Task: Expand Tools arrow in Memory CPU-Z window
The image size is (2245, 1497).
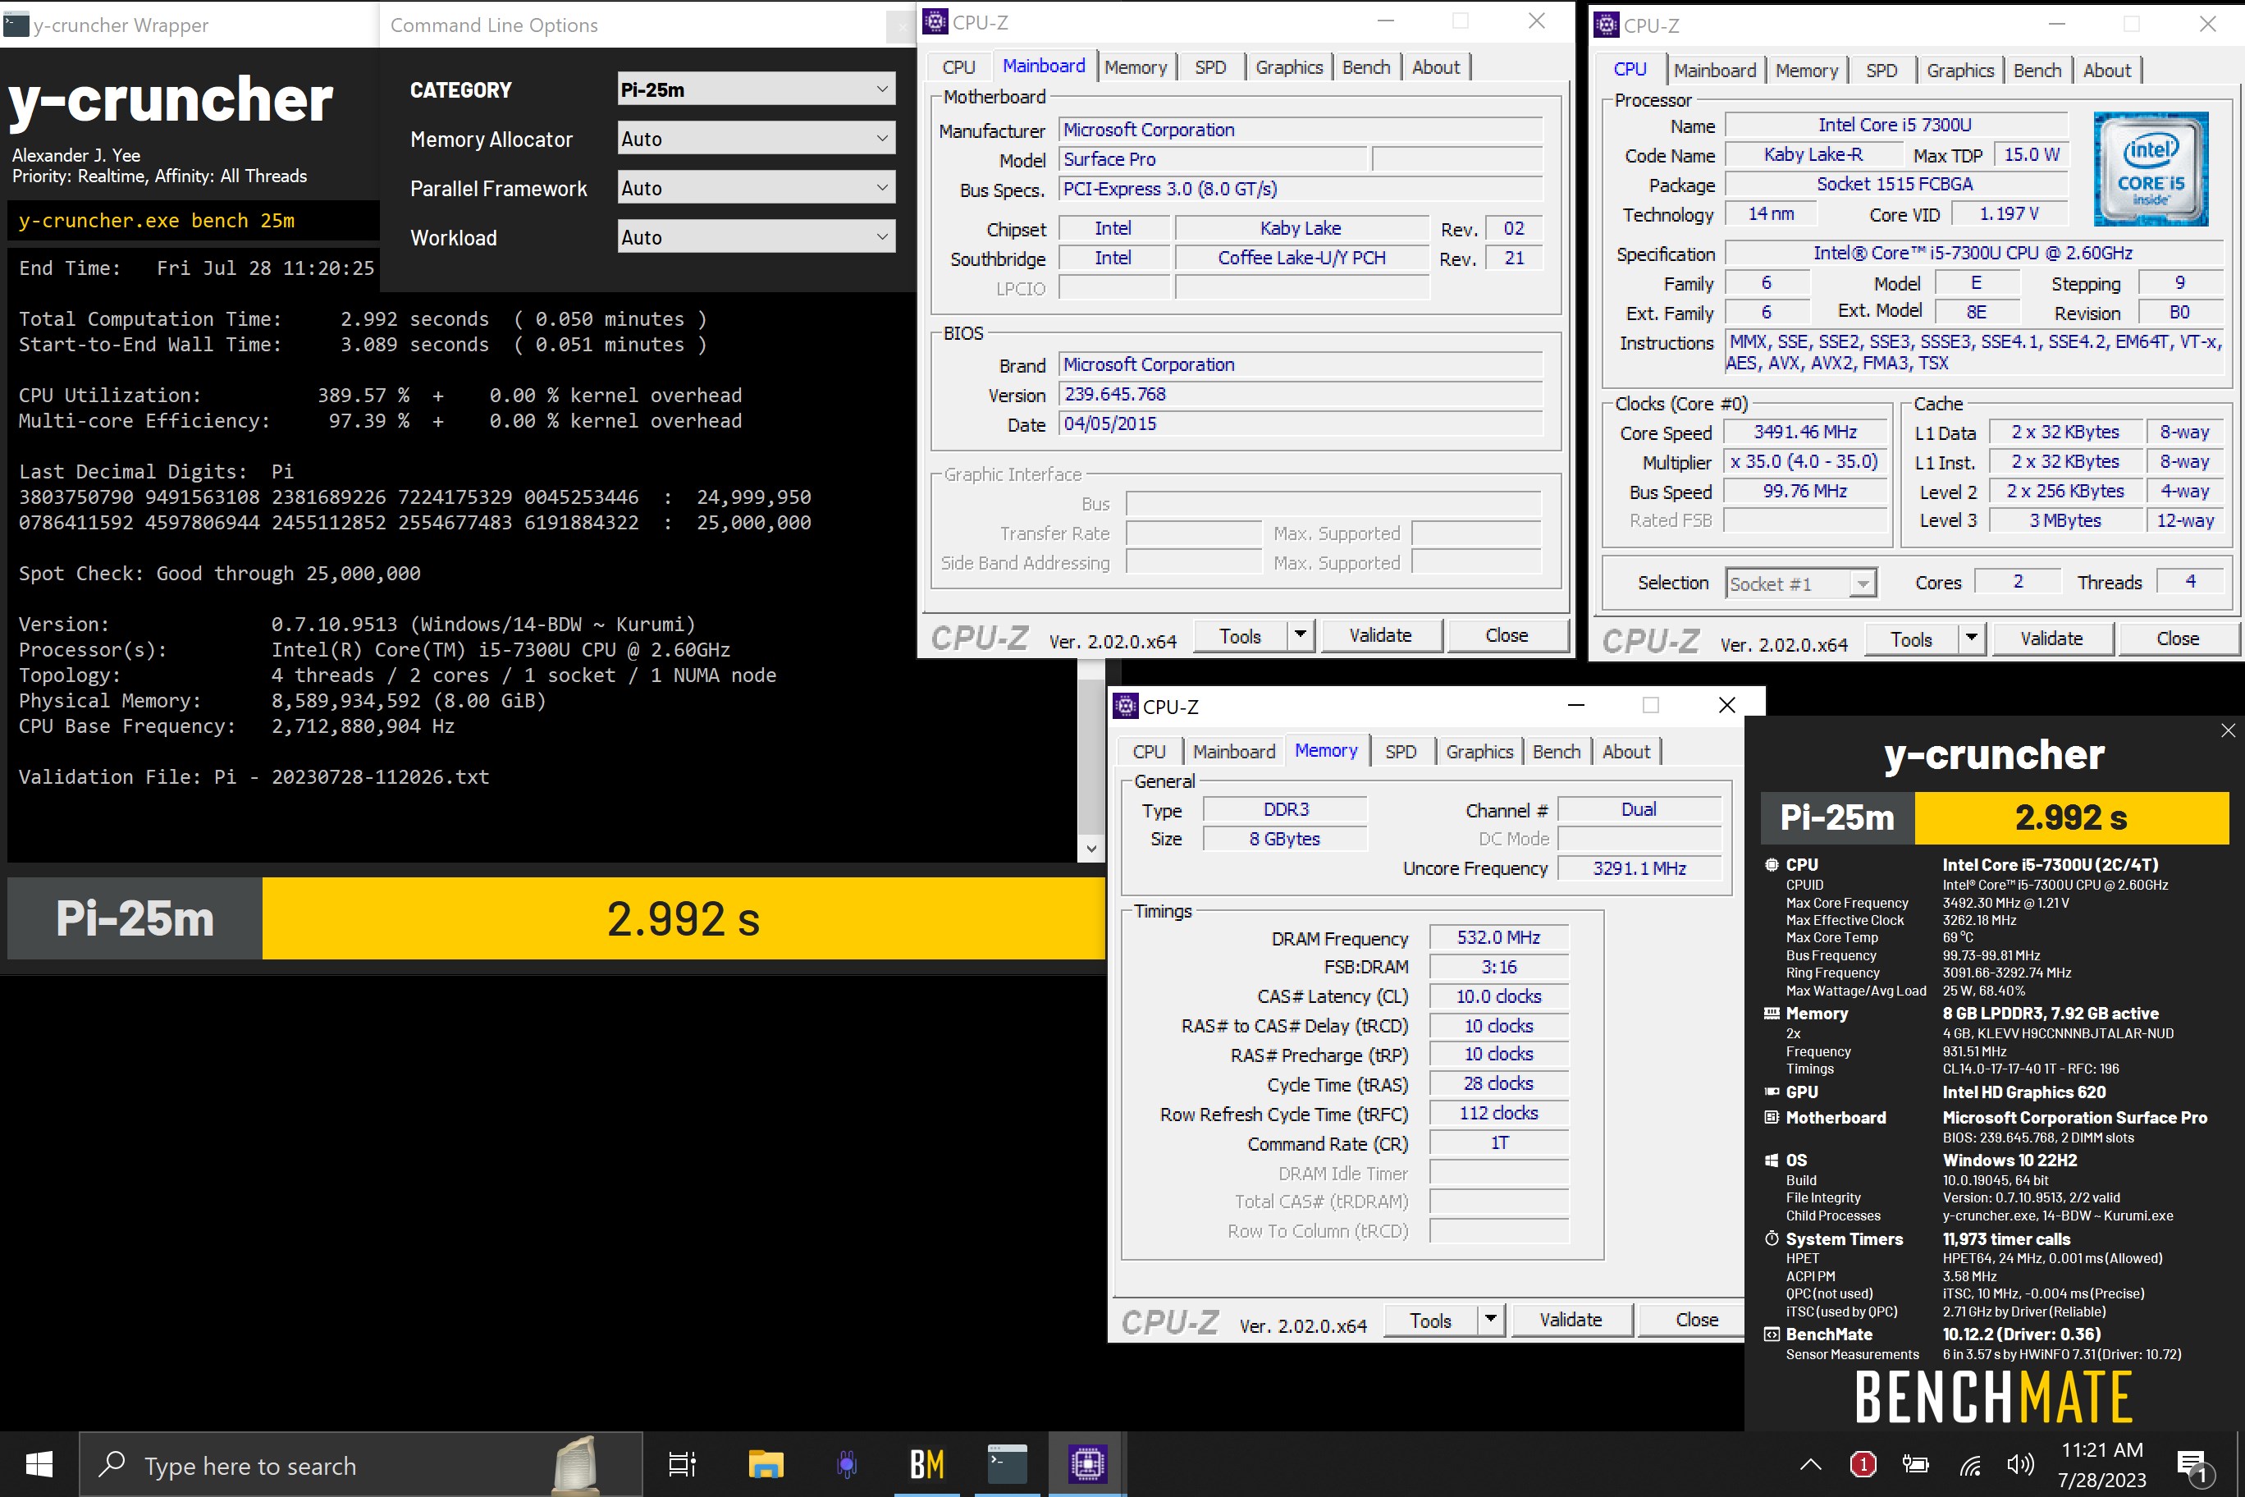Action: coord(1490,1320)
